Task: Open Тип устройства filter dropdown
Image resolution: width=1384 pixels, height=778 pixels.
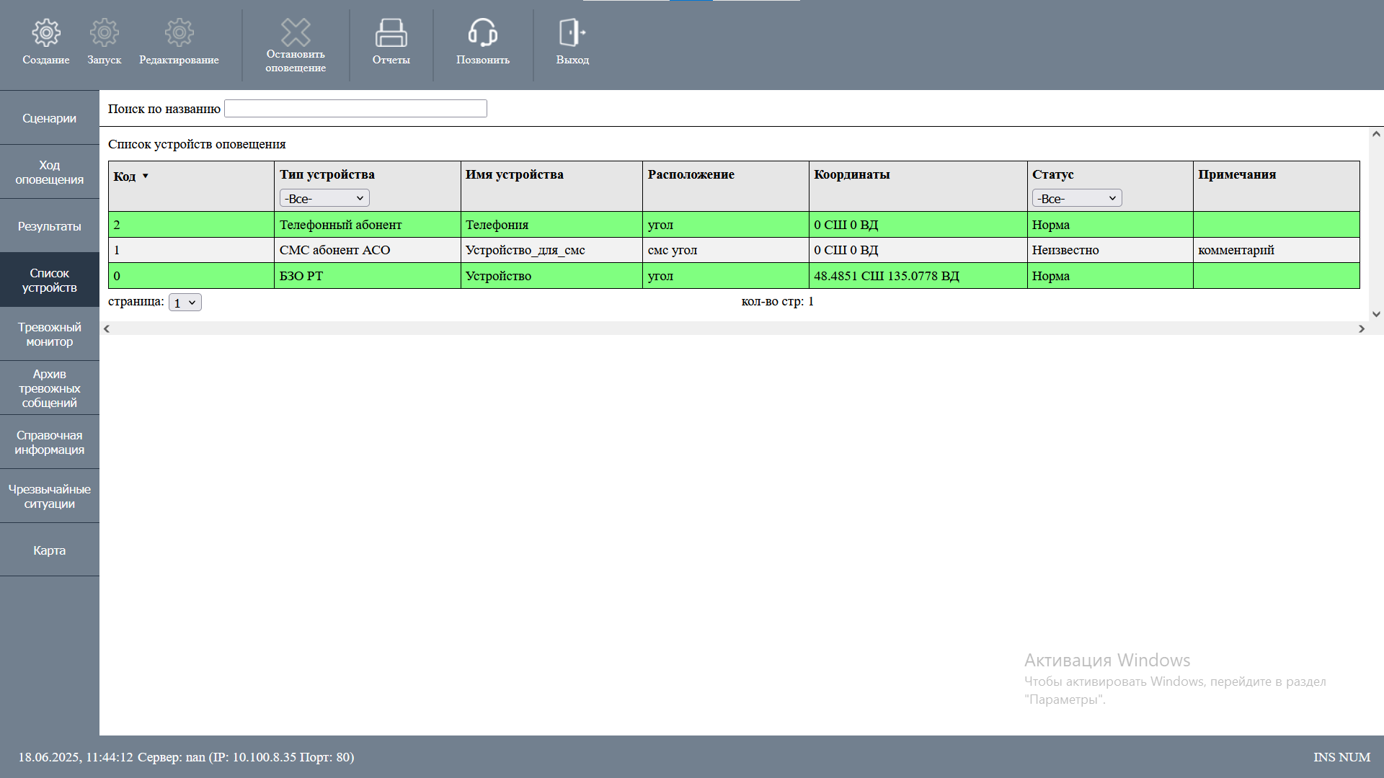Action: click(x=324, y=198)
